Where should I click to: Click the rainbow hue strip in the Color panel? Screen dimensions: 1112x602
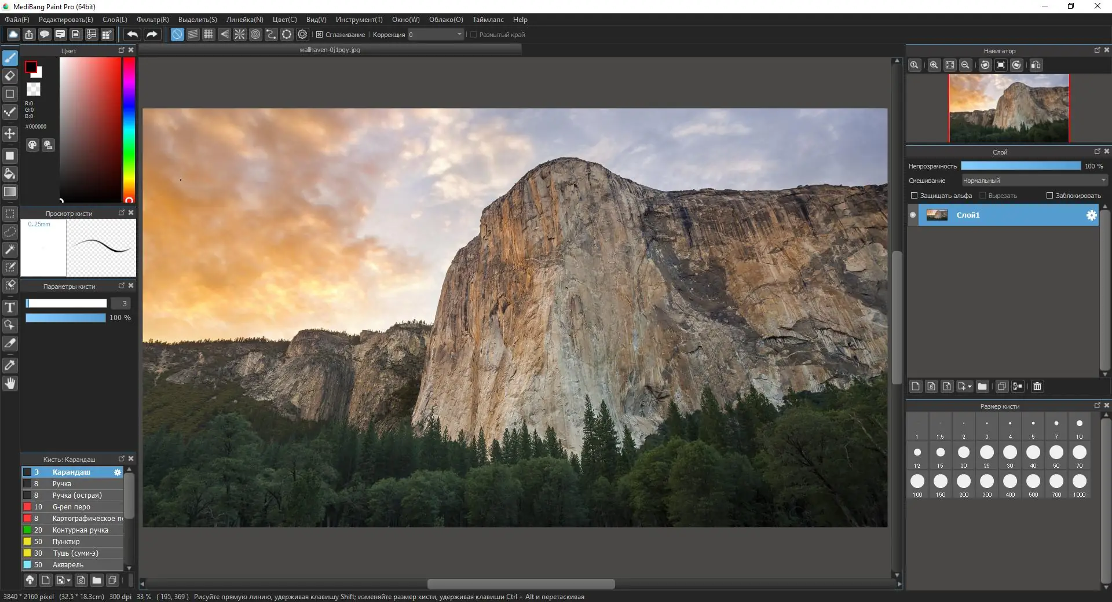click(129, 130)
